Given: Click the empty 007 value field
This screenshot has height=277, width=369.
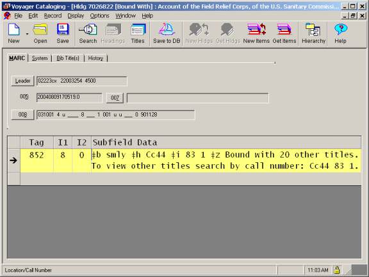Looking at the screenshot, I should tap(198, 98).
